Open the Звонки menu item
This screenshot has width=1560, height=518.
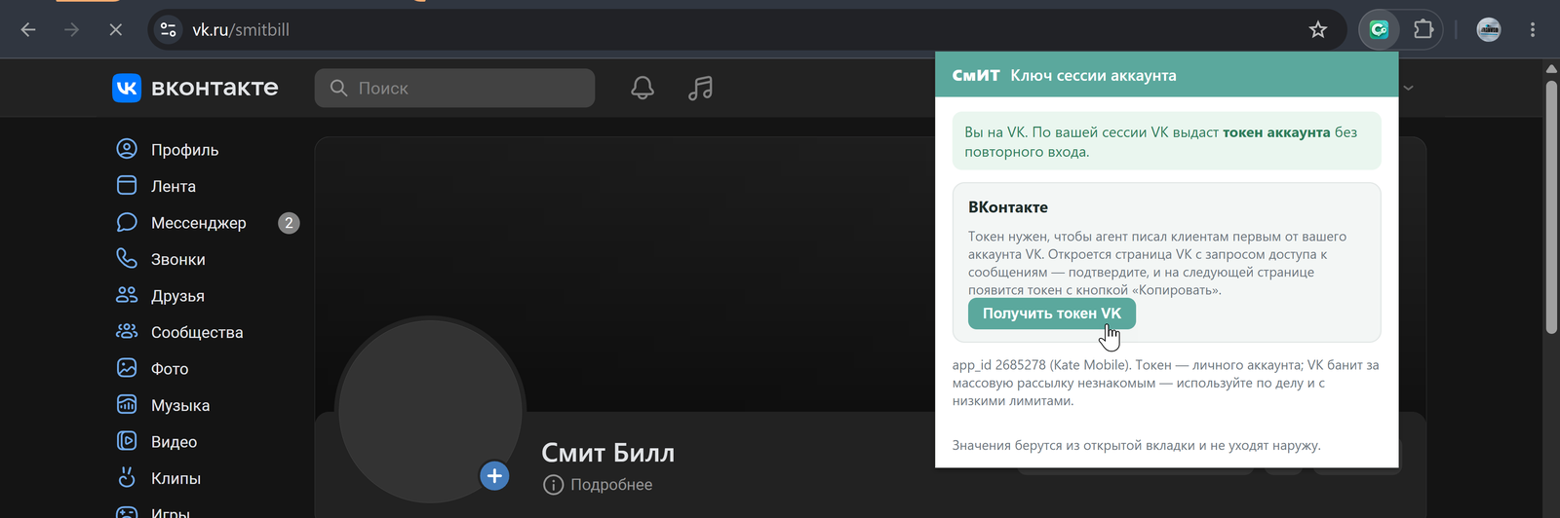pyautogui.click(x=178, y=259)
